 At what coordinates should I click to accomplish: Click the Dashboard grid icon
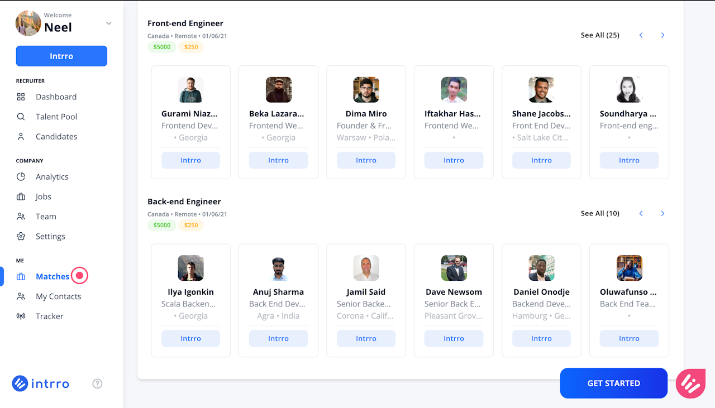pyautogui.click(x=21, y=97)
